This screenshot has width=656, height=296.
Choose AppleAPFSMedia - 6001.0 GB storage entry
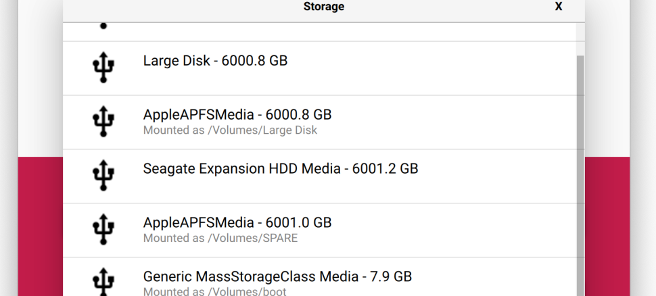(320, 230)
